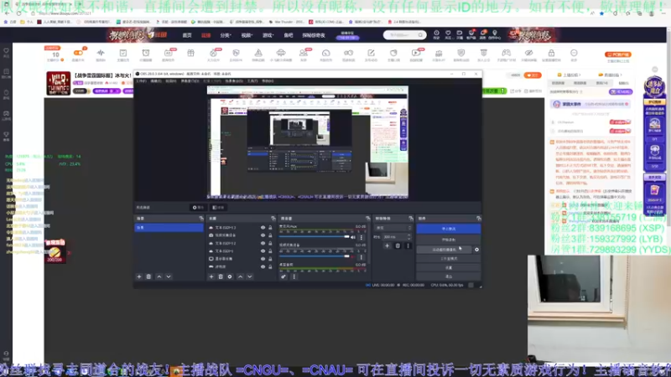
Task: Click start recording button in OBS Controls
Action: (449, 240)
